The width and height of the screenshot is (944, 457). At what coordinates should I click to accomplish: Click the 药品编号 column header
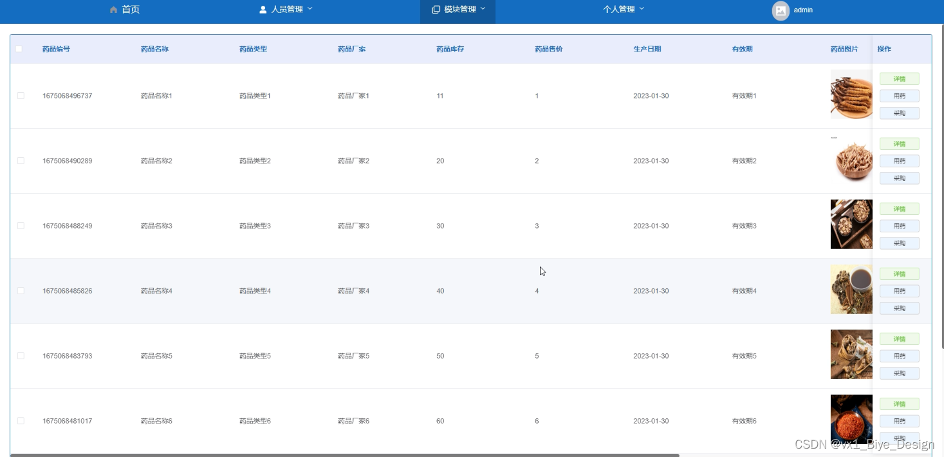tap(57, 49)
